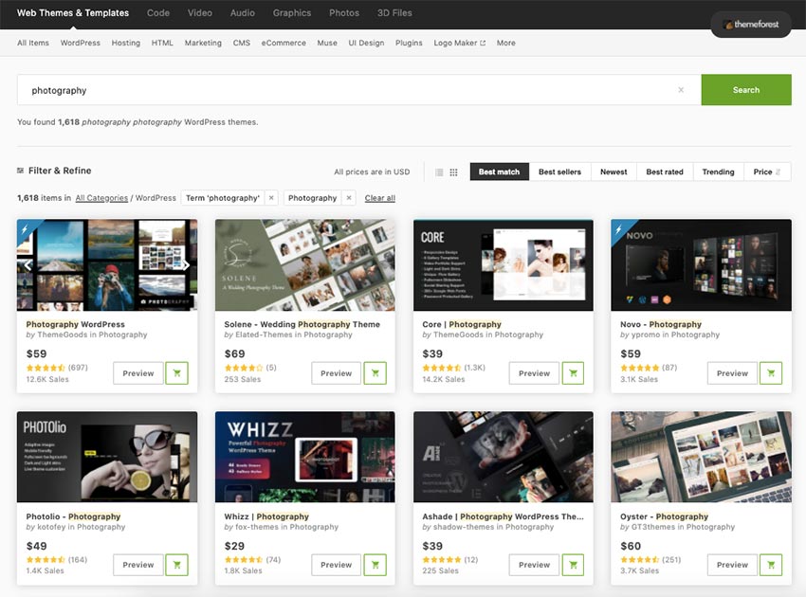Open the Oyster theme thumbnail image

click(x=701, y=457)
